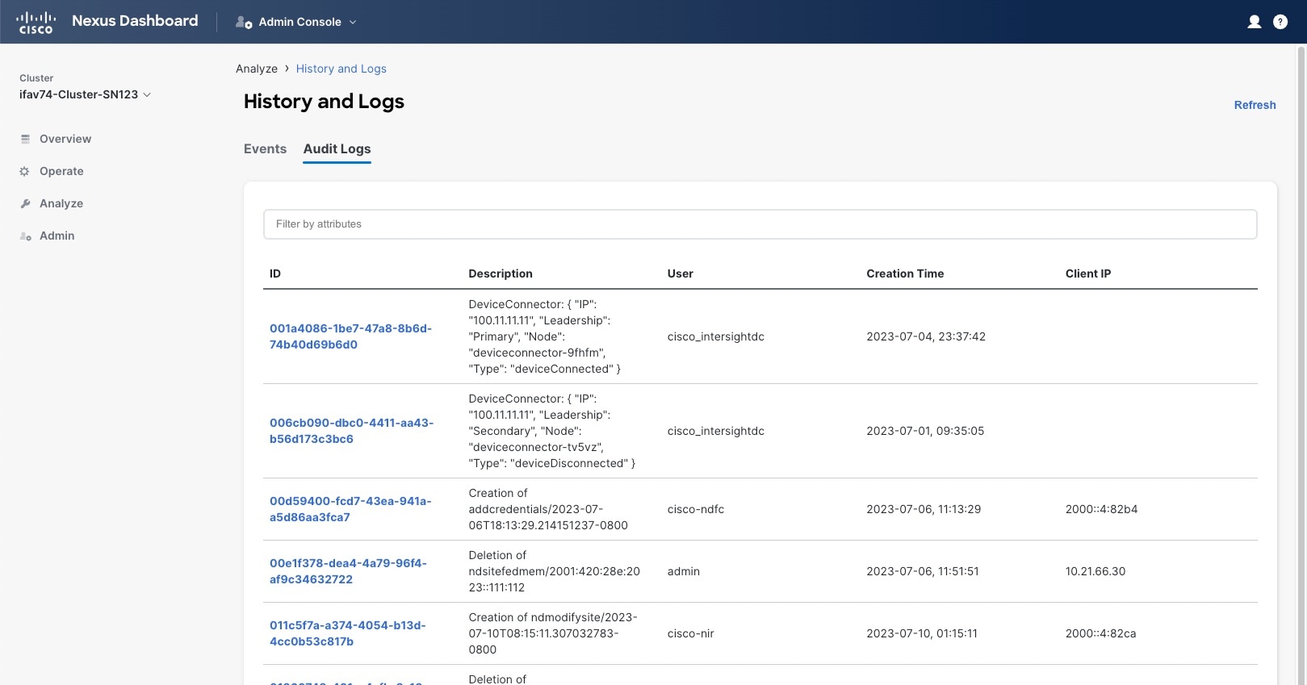Viewport: 1307px width, 685px height.
Task: Switch to the Events tab
Action: (x=265, y=148)
